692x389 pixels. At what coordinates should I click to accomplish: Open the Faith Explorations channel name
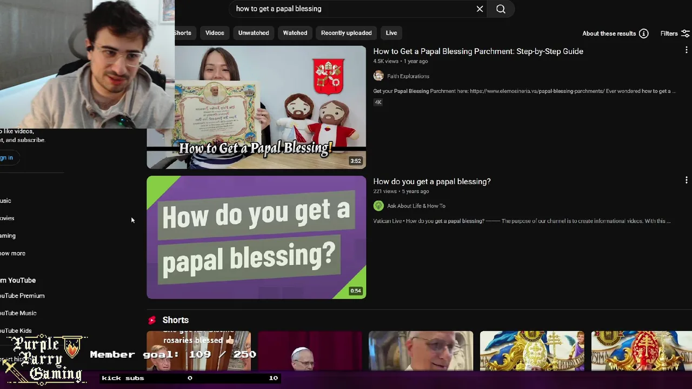coord(408,76)
